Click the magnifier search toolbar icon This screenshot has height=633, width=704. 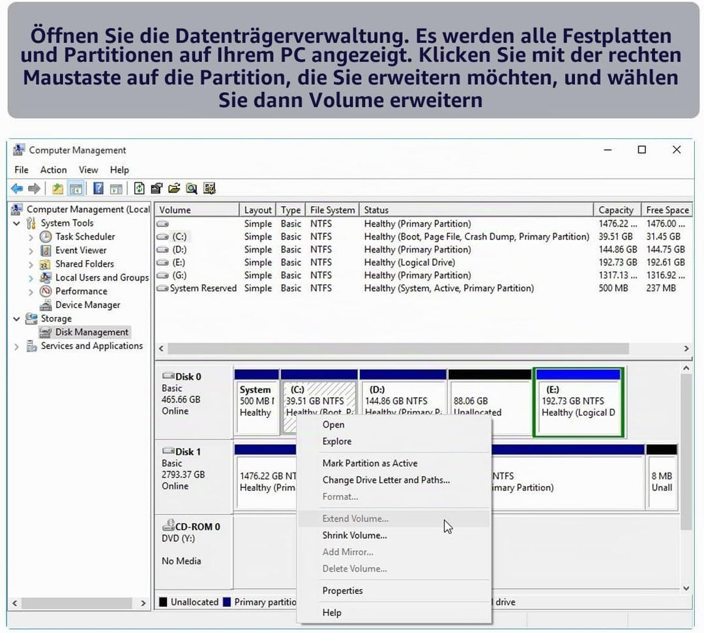(192, 189)
